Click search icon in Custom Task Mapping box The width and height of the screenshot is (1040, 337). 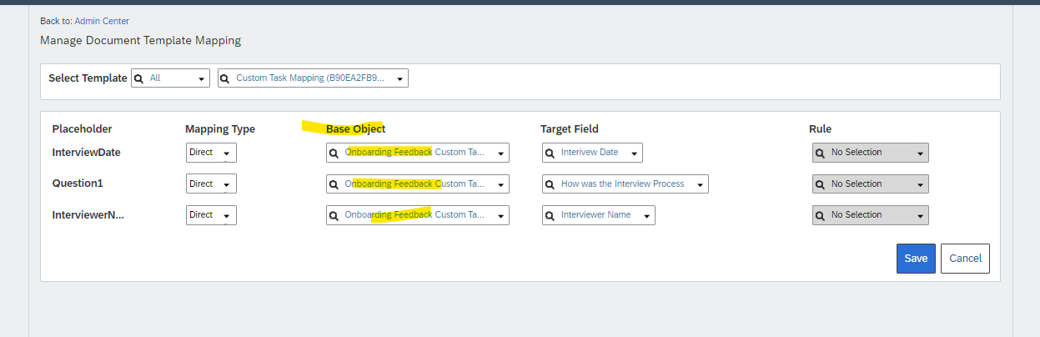[225, 78]
